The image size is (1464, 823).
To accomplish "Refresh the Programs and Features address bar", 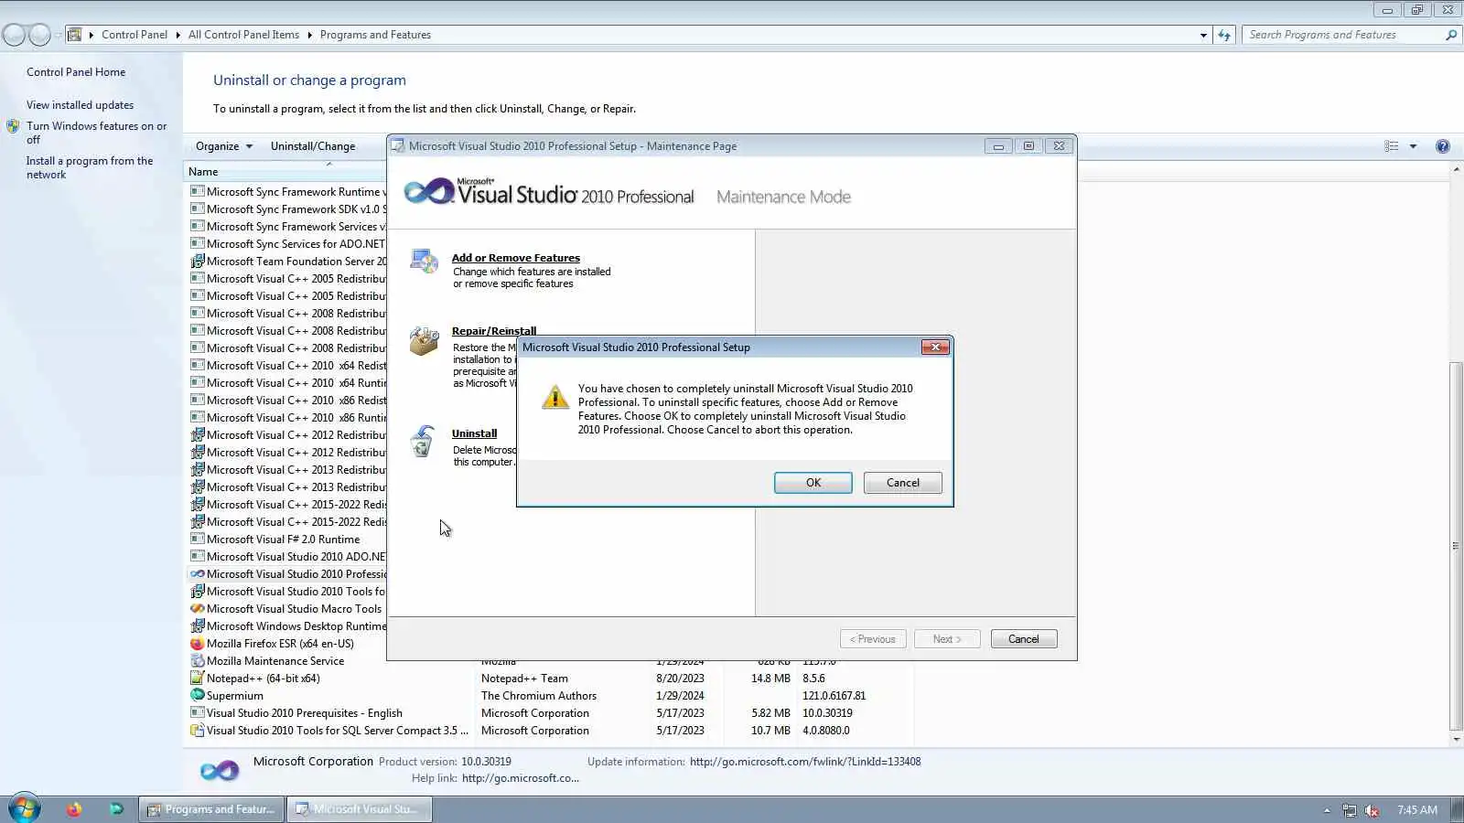I will pos(1224,35).
